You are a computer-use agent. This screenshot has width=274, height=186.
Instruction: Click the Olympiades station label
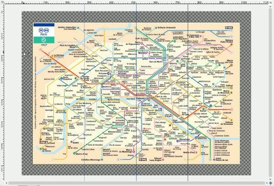click(x=184, y=139)
